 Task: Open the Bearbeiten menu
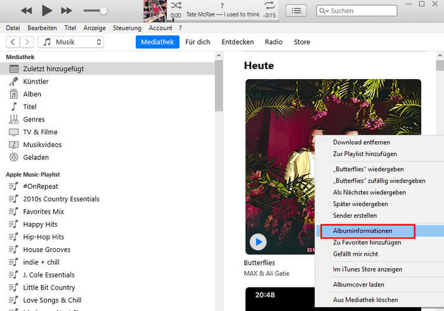point(42,28)
